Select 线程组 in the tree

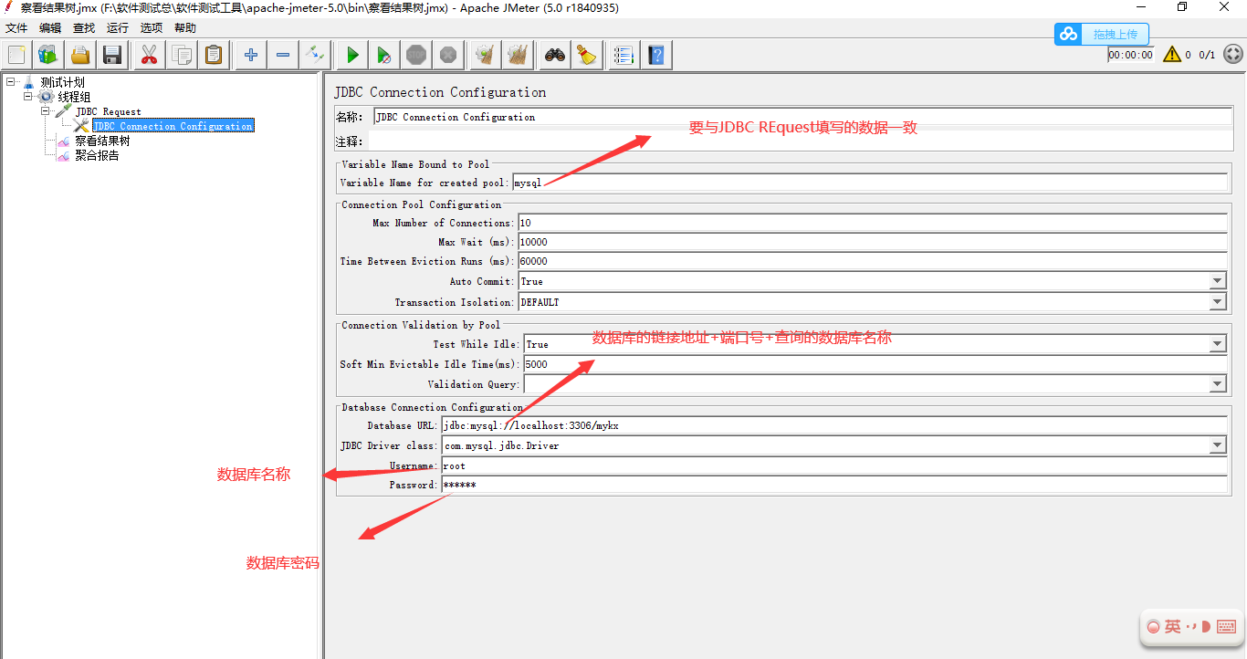coord(74,97)
